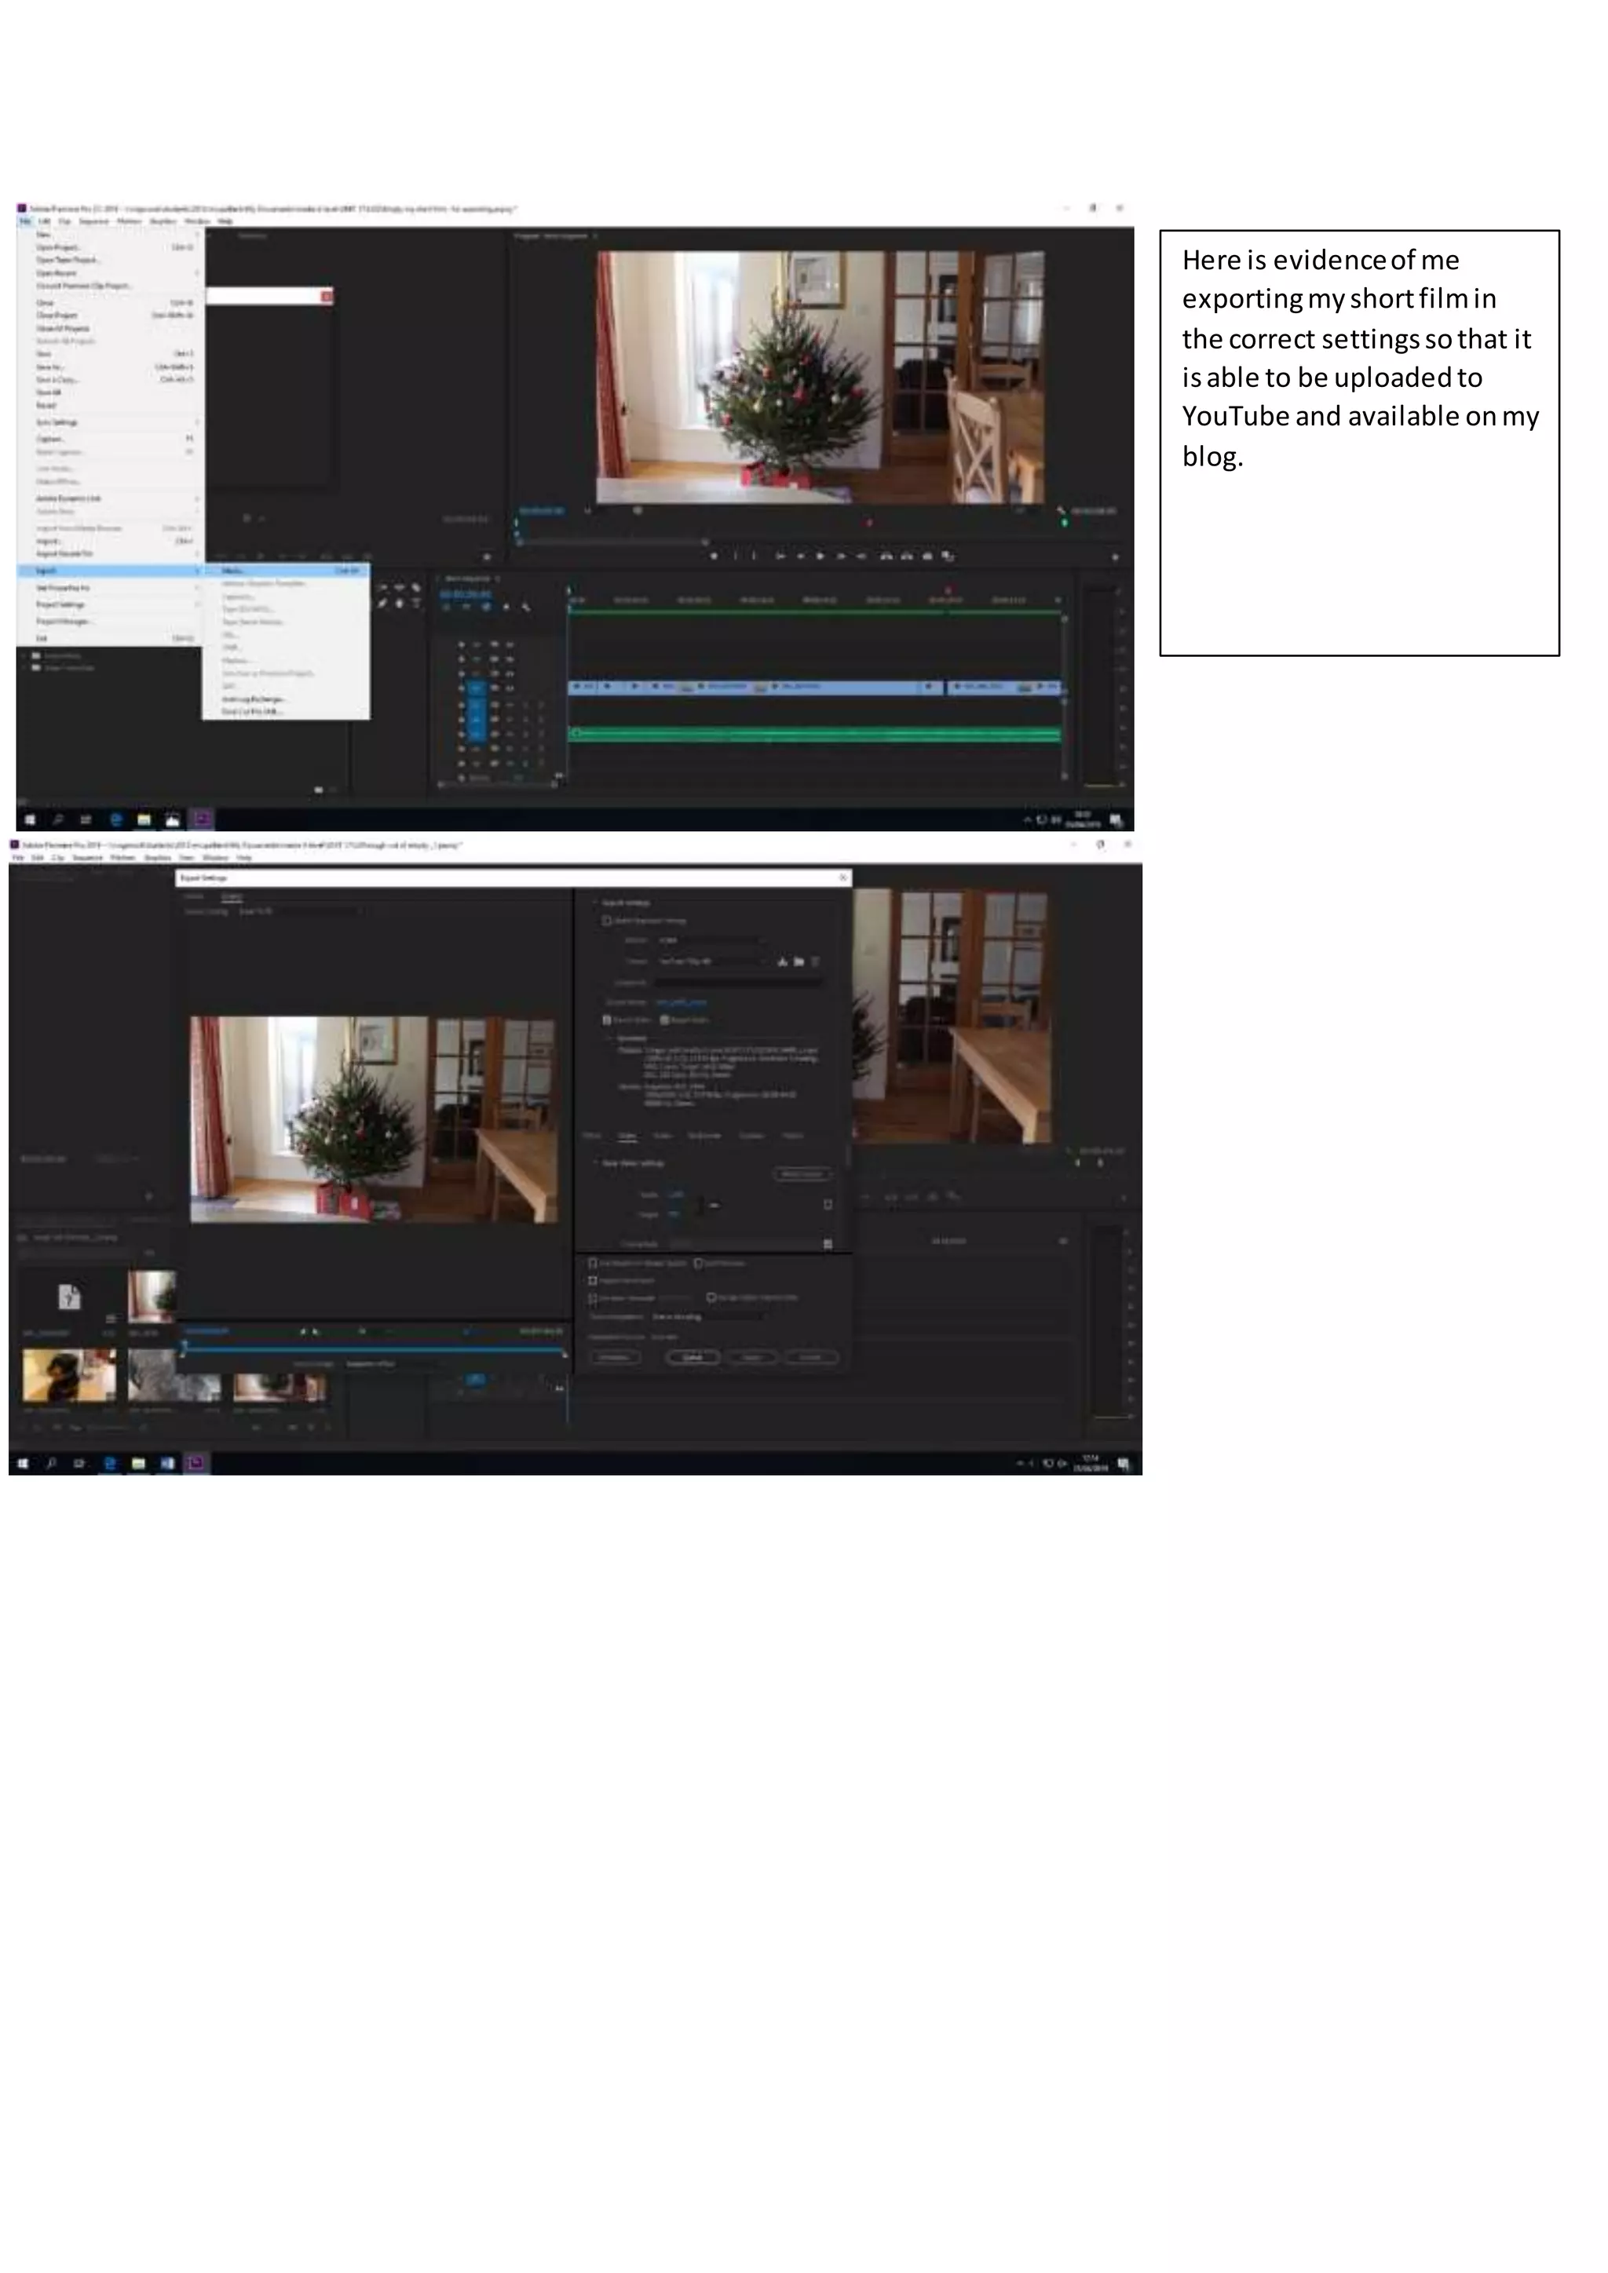1608x2273 pixels.
Task: Click the blue Output Name link
Action: click(682, 1003)
